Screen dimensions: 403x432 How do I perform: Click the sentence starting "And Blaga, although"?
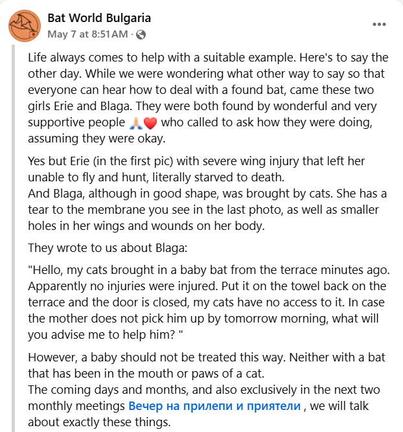(x=207, y=210)
